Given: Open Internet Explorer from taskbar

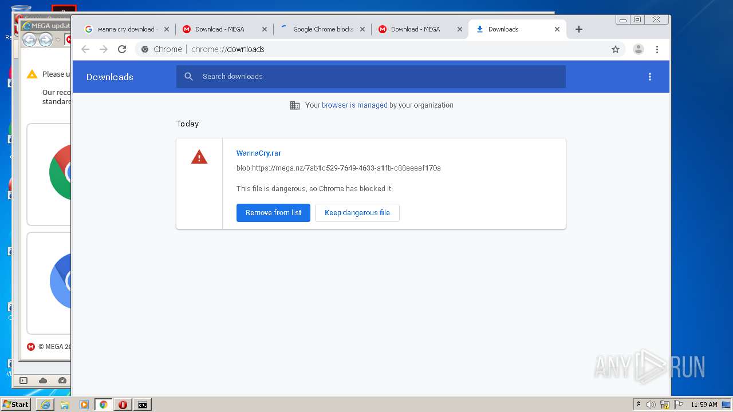Looking at the screenshot, I should click(x=45, y=405).
